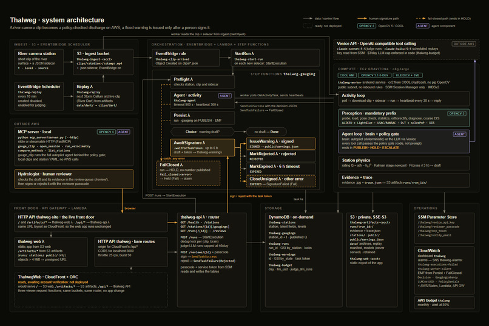Screen dimensions: 489x326
Task: Select the "DynamoDB · on-demand" heading
Action: click(x=291, y=217)
